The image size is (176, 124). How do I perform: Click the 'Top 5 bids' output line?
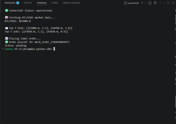pos(39,28)
